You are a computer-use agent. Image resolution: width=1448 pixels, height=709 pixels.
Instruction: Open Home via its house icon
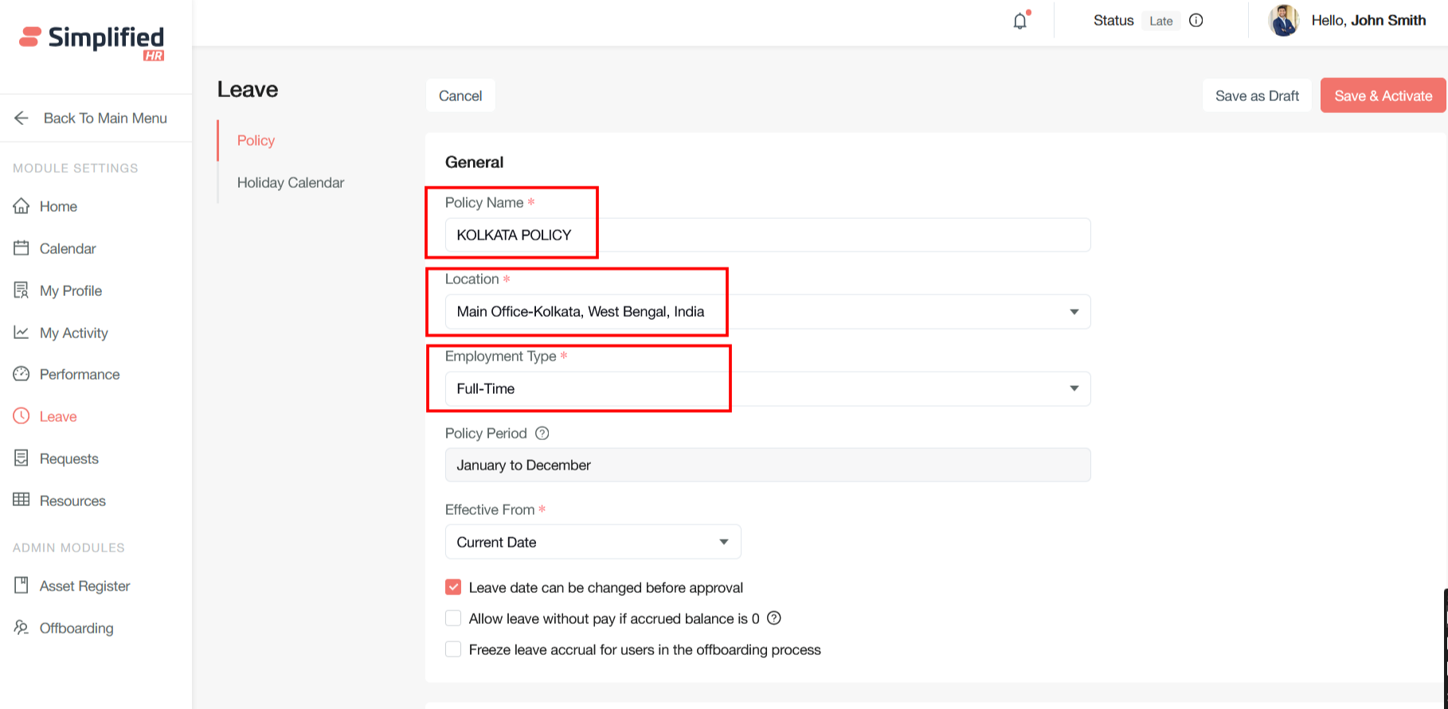22,206
